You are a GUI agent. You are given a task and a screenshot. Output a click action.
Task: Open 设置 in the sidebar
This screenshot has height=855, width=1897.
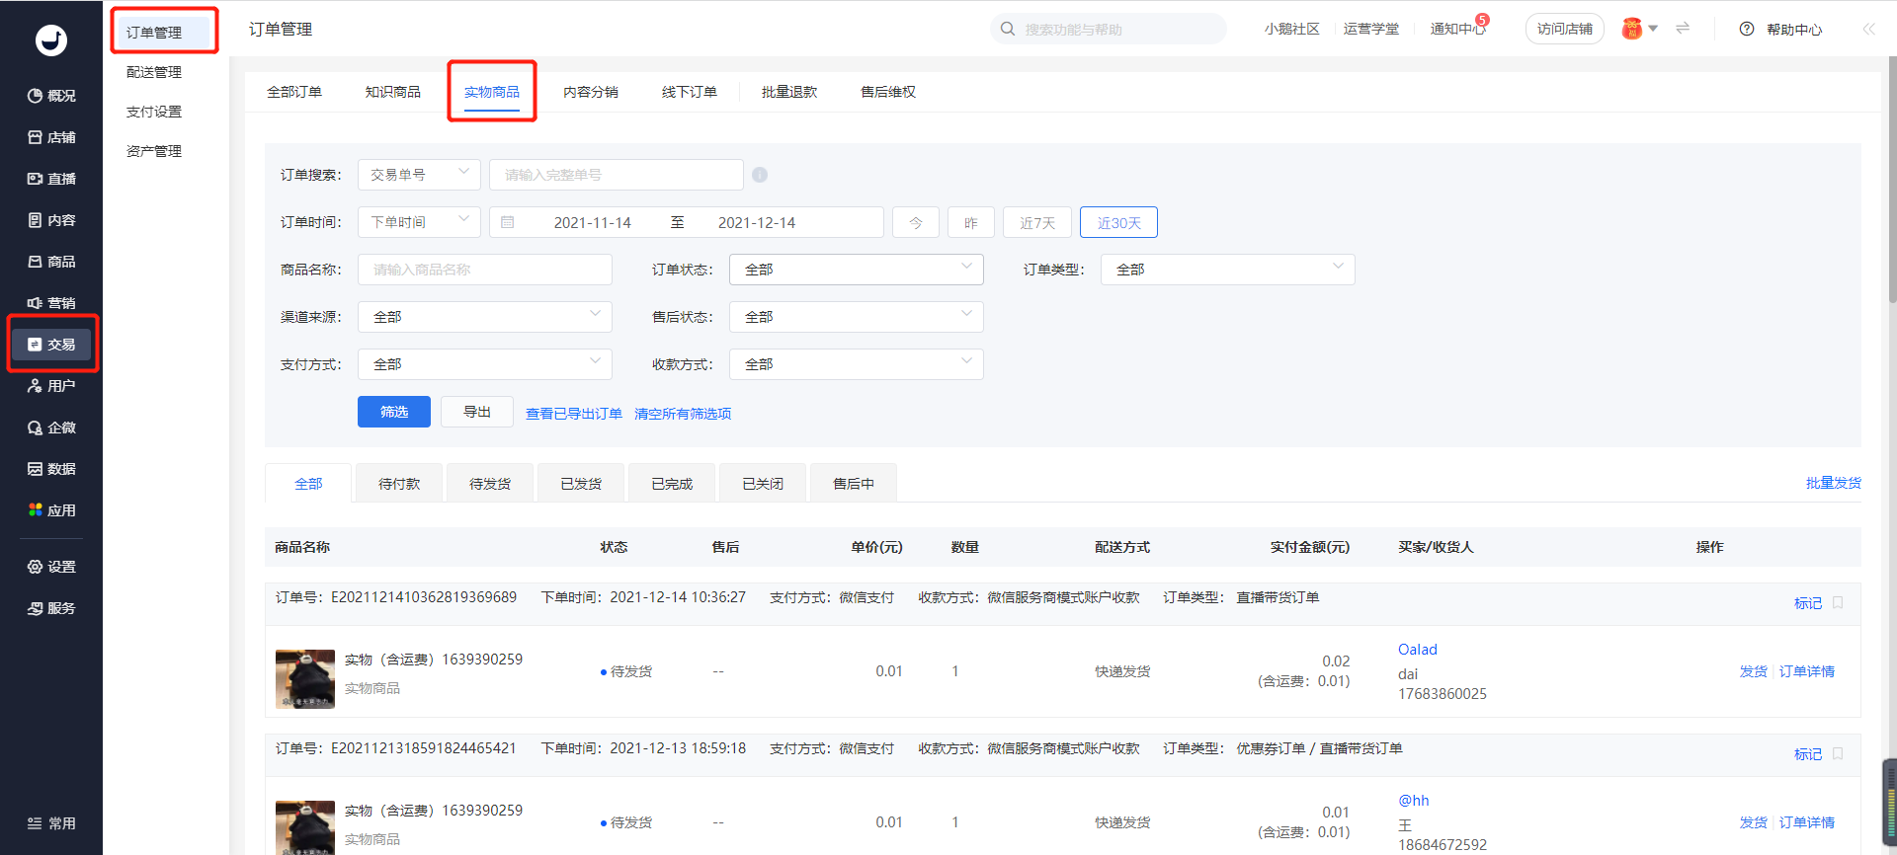point(51,567)
